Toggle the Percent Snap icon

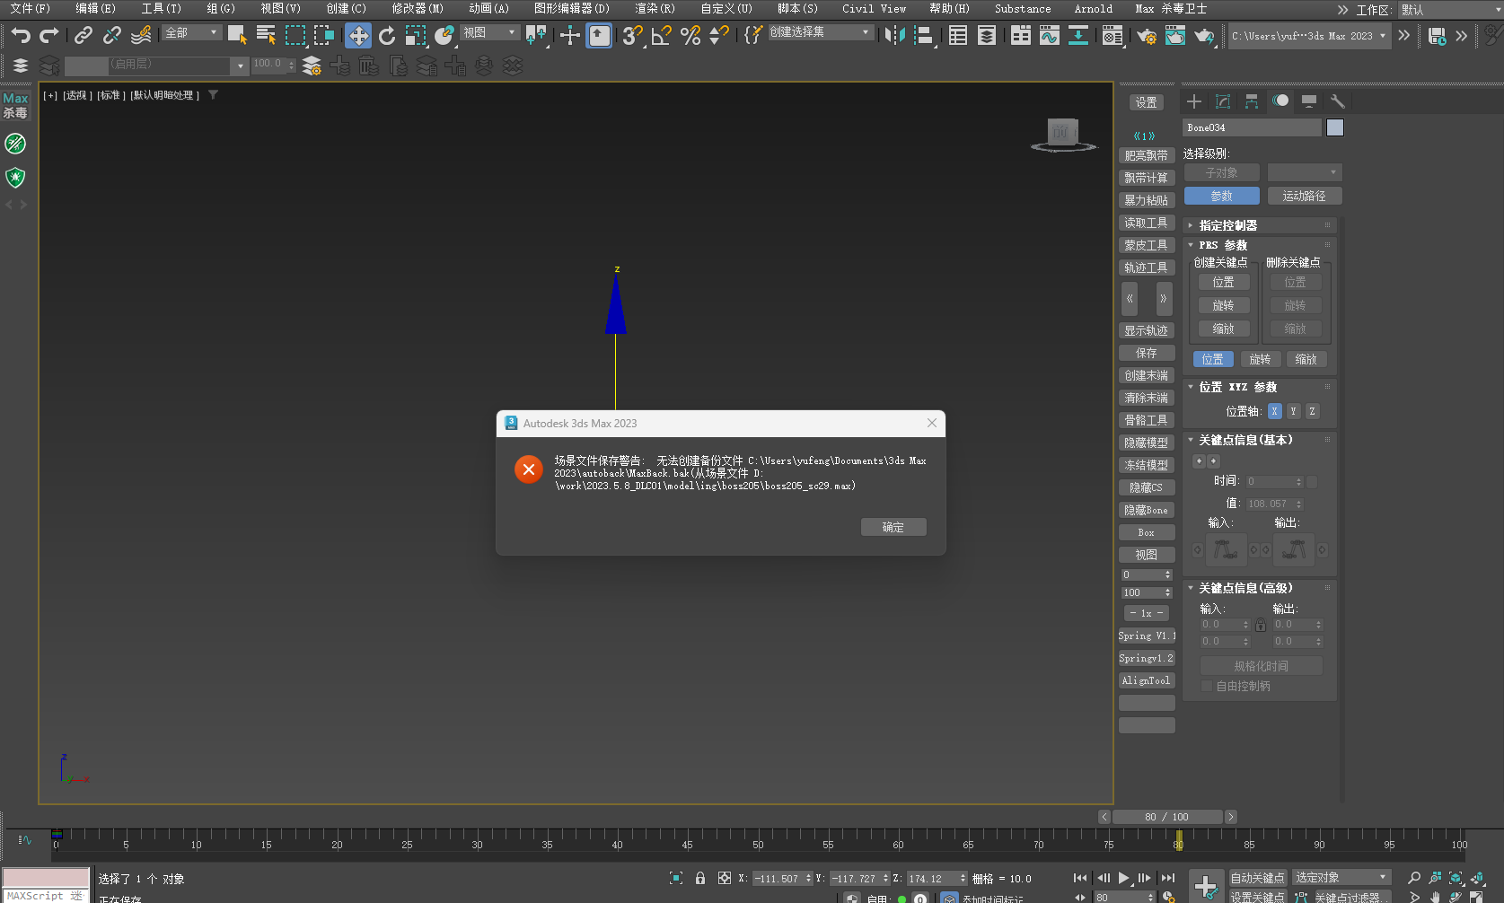coord(690,35)
